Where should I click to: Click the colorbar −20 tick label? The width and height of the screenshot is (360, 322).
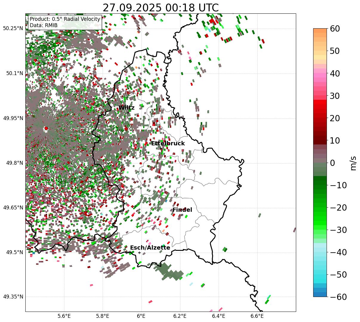pos(338,207)
